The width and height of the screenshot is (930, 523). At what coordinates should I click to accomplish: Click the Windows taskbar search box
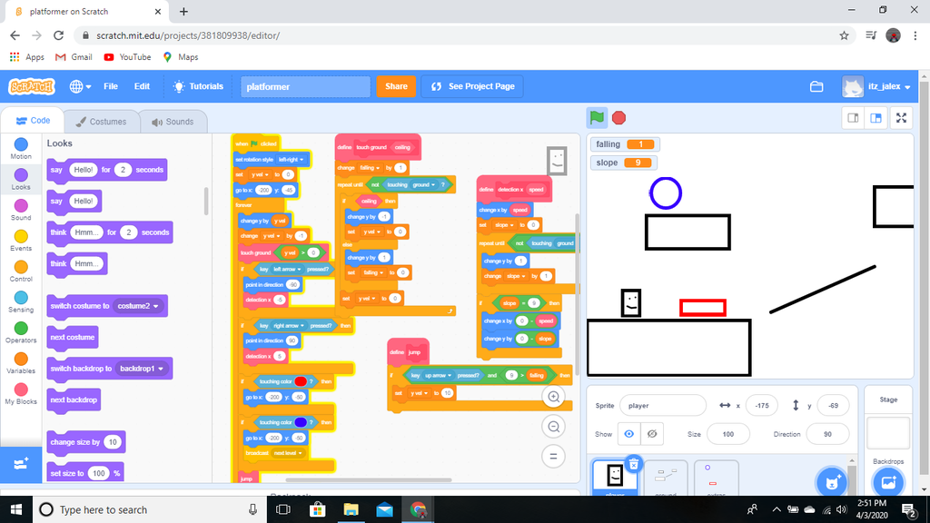150,509
